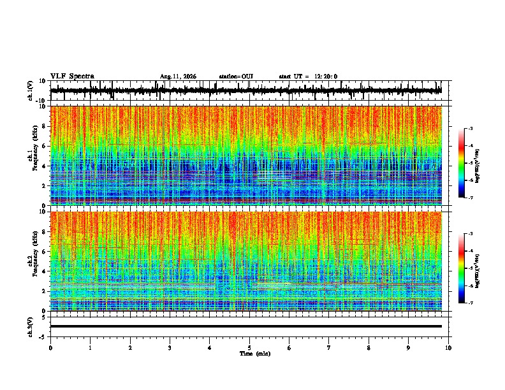Click the "8" kHz tick on ch.1 frequency axis

coord(45,126)
